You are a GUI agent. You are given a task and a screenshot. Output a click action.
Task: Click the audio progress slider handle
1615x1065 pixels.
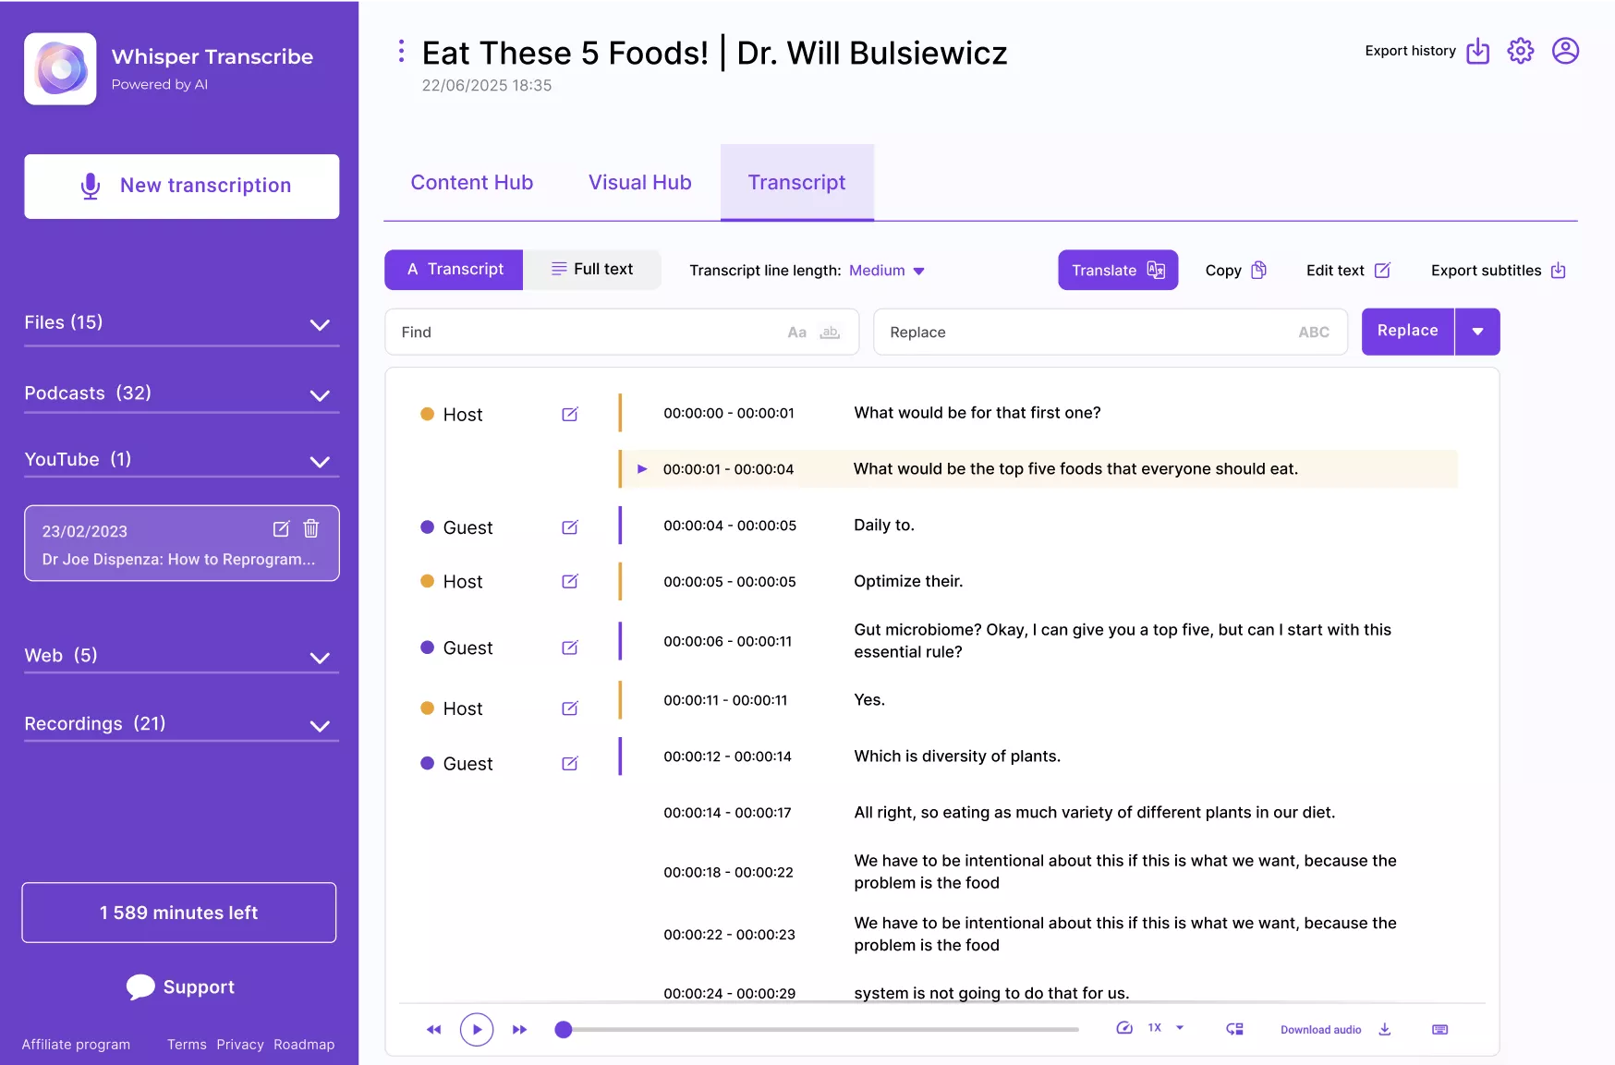[x=564, y=1029]
